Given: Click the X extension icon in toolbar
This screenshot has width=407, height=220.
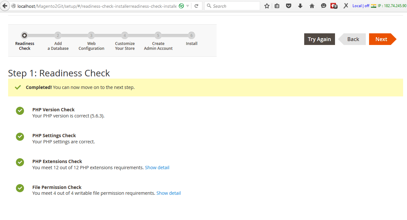Looking at the screenshot, I should tap(346, 6).
